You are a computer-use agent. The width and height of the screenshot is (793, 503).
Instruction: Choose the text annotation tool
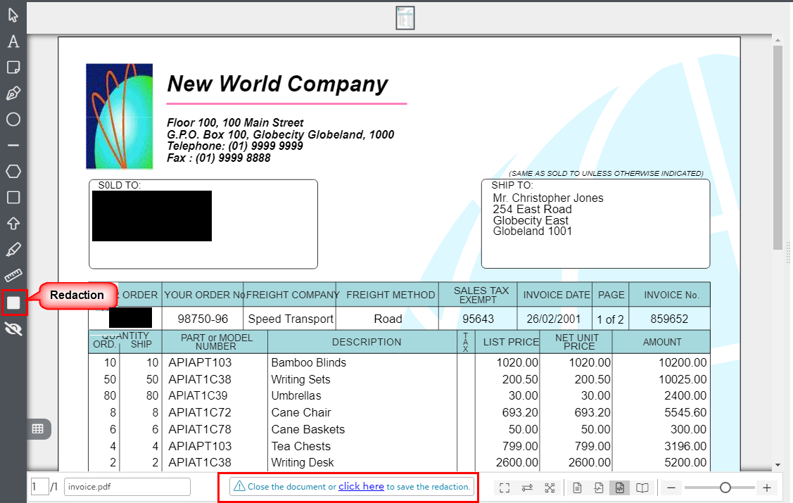[x=13, y=42]
